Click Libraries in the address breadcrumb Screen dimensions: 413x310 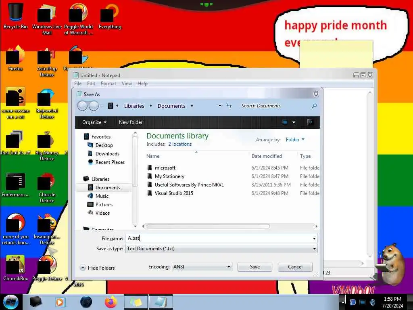[x=134, y=106]
